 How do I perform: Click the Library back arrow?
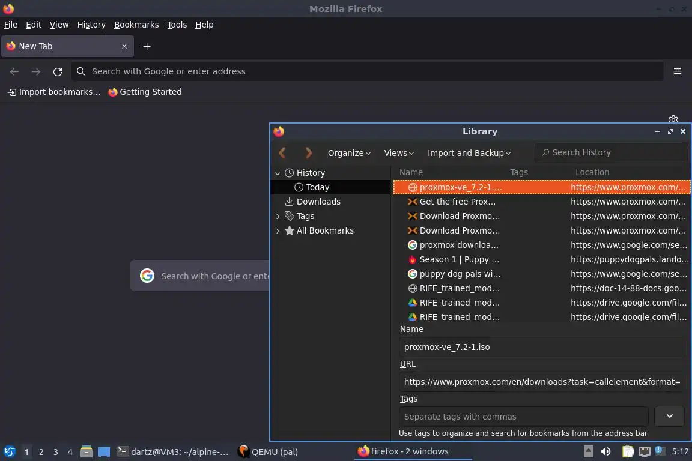282,153
